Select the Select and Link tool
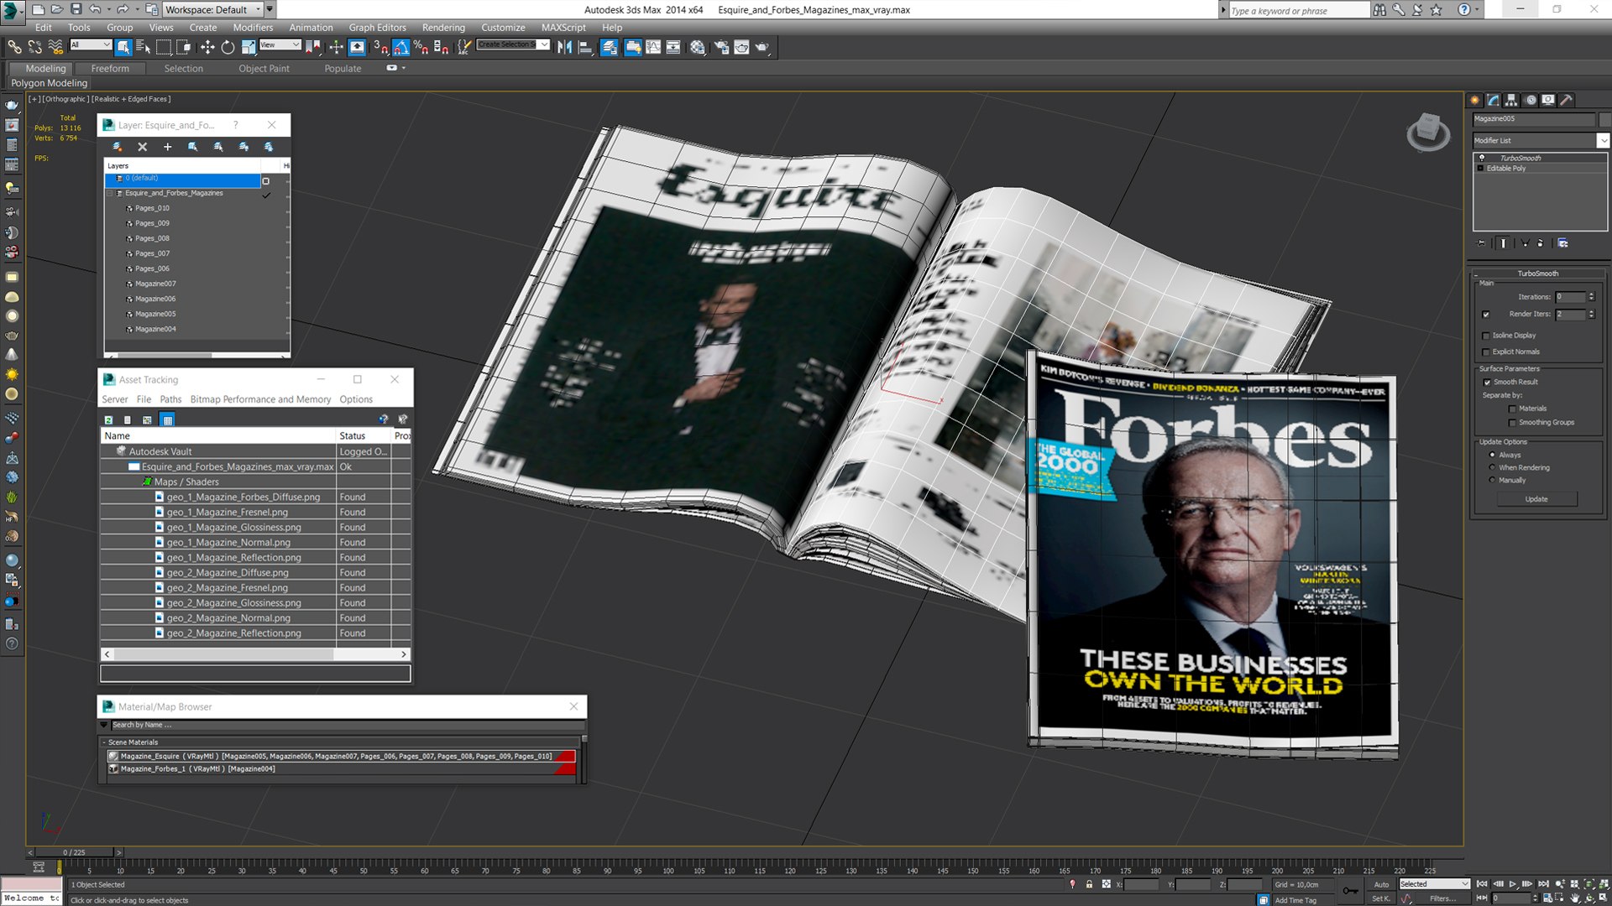 click(x=14, y=47)
